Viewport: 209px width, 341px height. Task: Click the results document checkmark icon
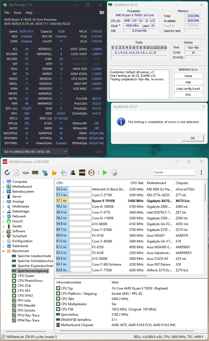[x=115, y=173]
